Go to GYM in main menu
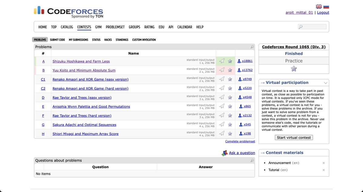 [x=98, y=27]
